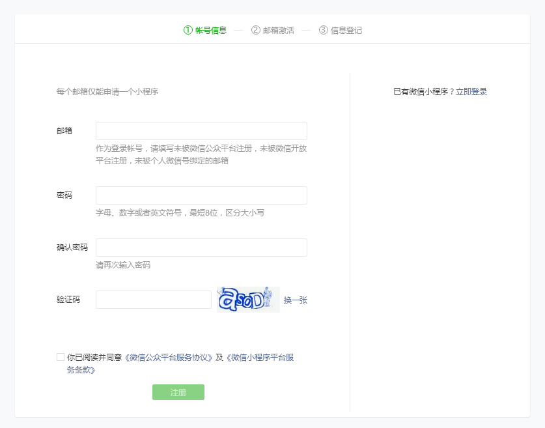Click the text 已有微信小程序？
Image resolution: width=545 pixels, height=428 pixels.
(424, 92)
